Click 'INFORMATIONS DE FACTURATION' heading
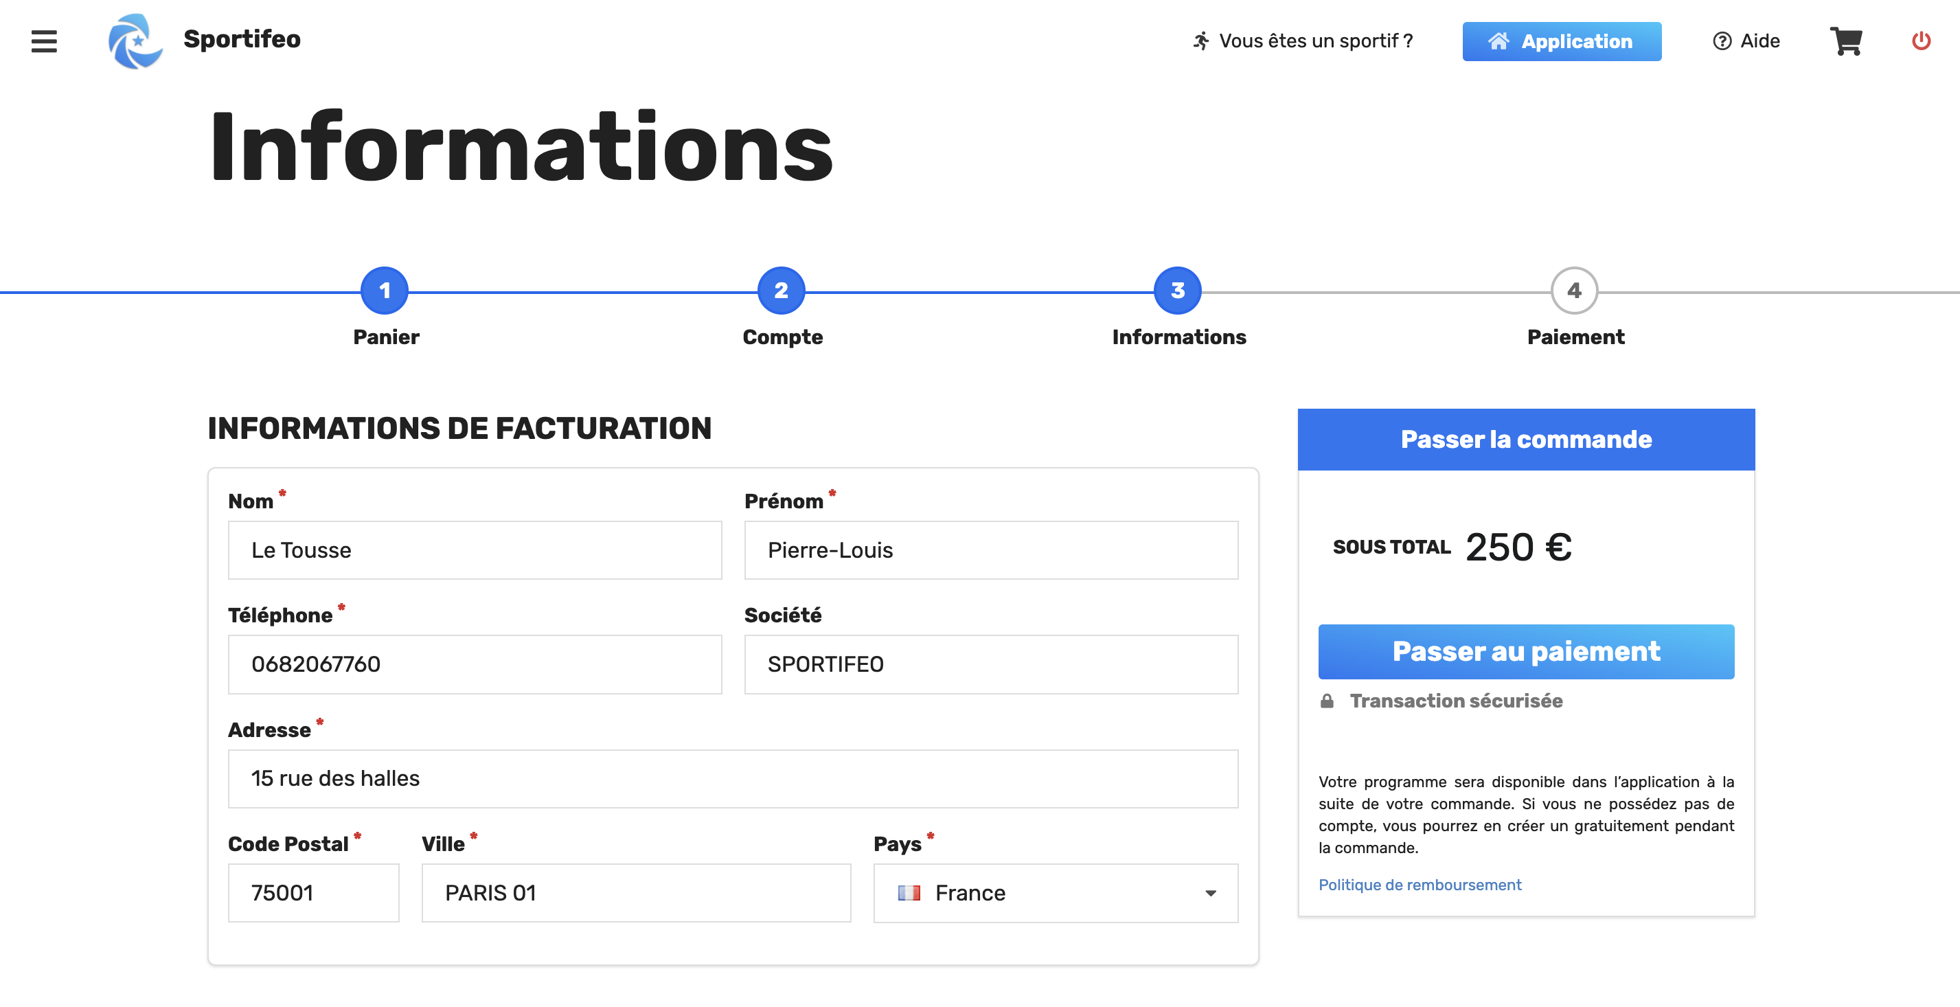This screenshot has height=1007, width=1960. click(x=459, y=429)
